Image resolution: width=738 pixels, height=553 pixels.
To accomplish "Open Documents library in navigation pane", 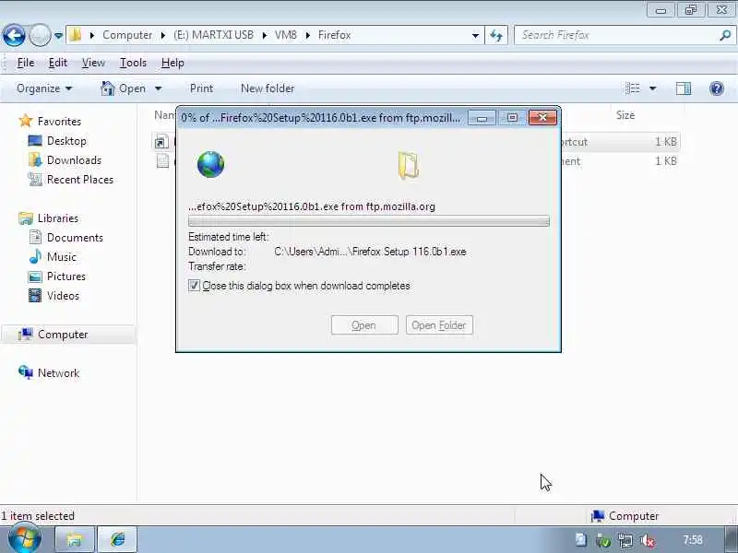I will point(75,238).
